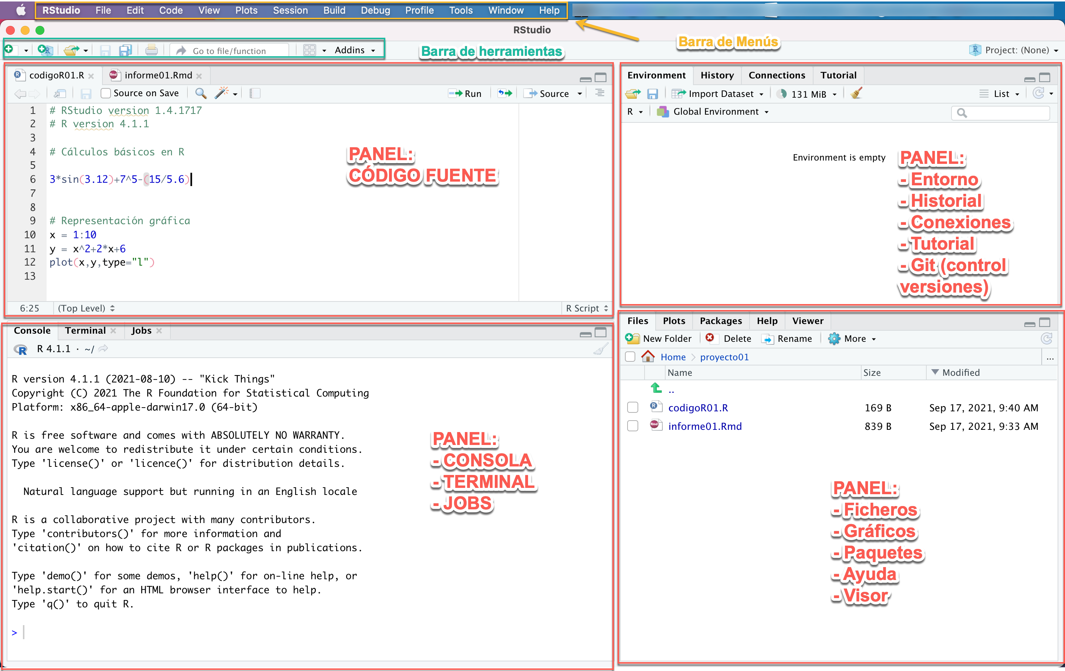Open the Tools menu
This screenshot has width=1065, height=671.
point(461,10)
